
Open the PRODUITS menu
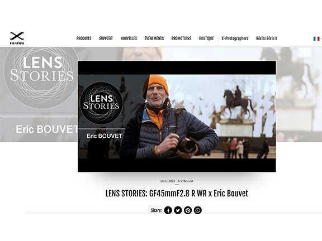click(x=84, y=38)
